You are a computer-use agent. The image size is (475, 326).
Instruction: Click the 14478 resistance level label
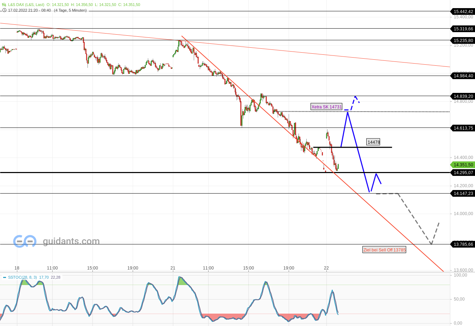373,142
